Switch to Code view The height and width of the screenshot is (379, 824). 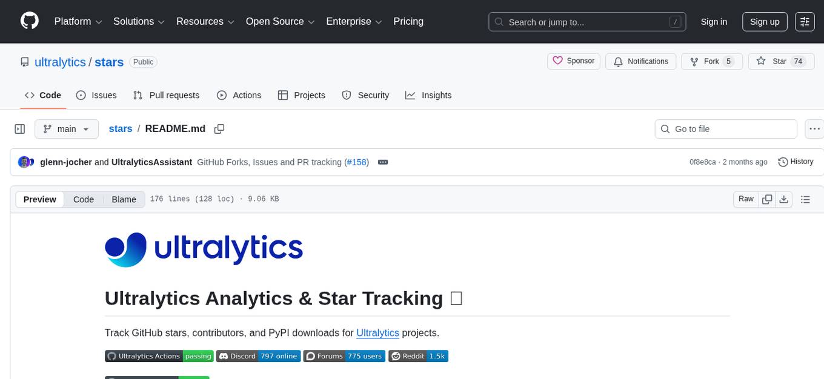pos(84,199)
